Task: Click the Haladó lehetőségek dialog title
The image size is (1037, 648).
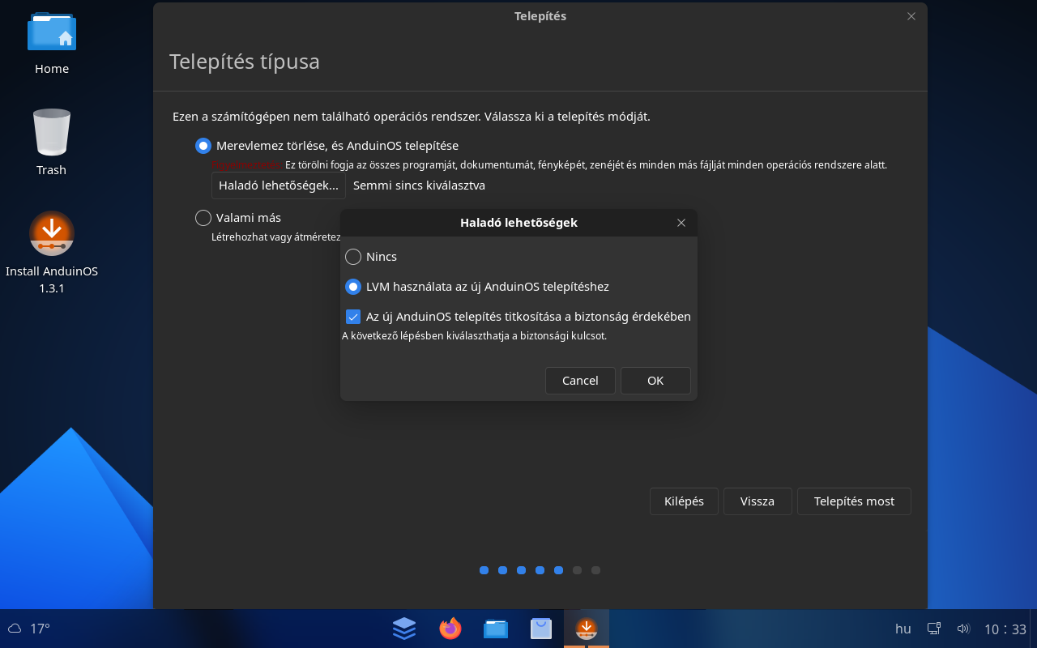Action: [518, 223]
